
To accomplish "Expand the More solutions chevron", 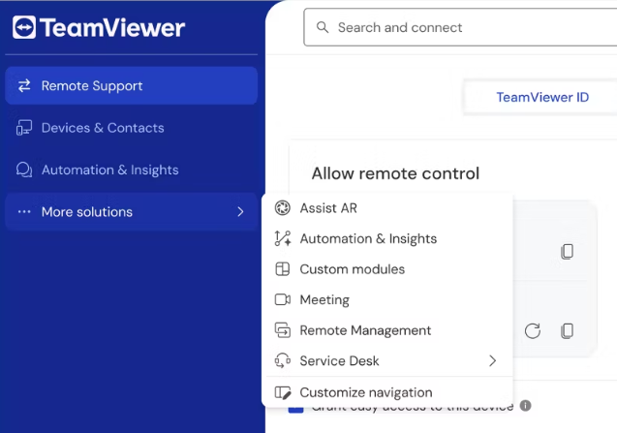I will [x=240, y=212].
